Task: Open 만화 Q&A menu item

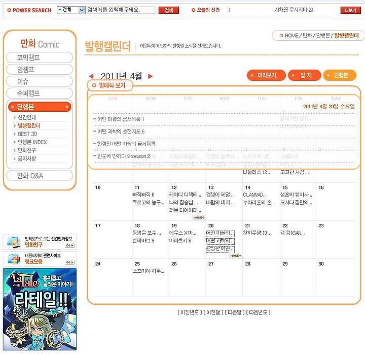Action: click(x=40, y=176)
